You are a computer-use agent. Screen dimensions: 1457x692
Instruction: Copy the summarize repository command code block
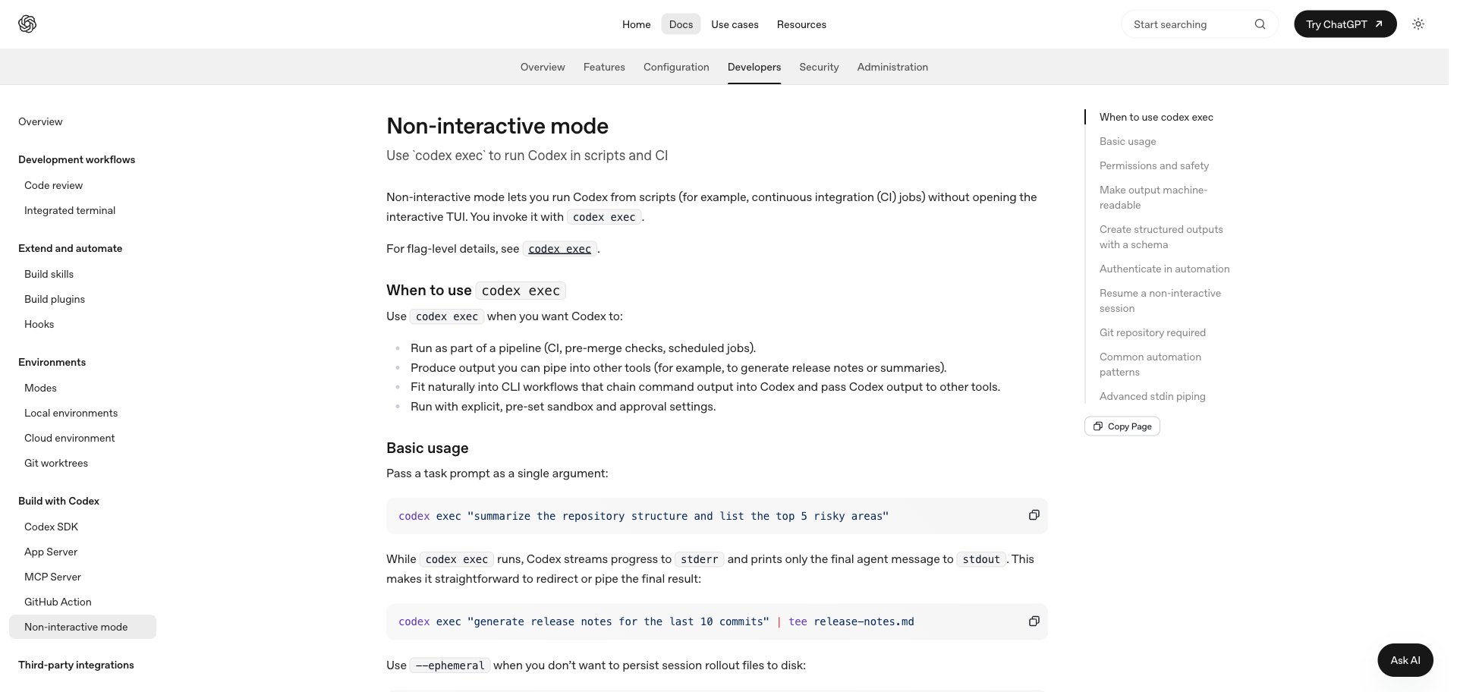pyautogui.click(x=1034, y=515)
